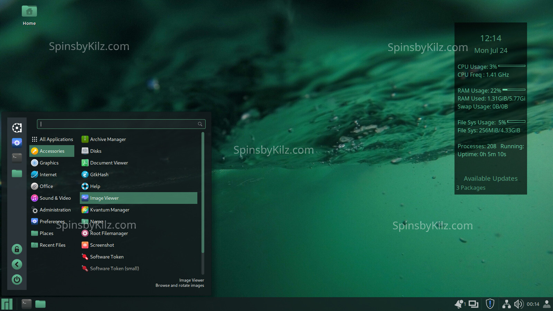Viewport: 553px width, 311px height.
Task: Select the All Applications category
Action: [52, 139]
